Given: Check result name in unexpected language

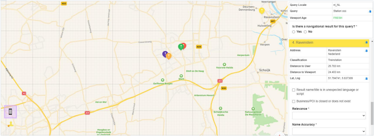Looking at the screenshot, I should click(x=294, y=90).
